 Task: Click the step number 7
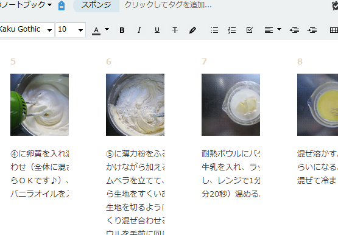[x=204, y=61]
